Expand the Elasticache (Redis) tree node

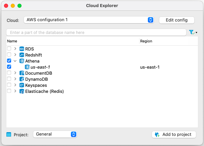(x=15, y=91)
